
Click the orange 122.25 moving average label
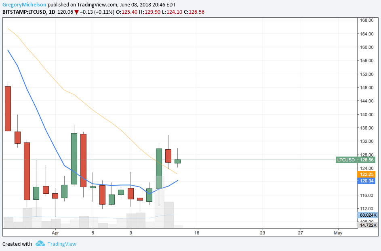pos(366,174)
